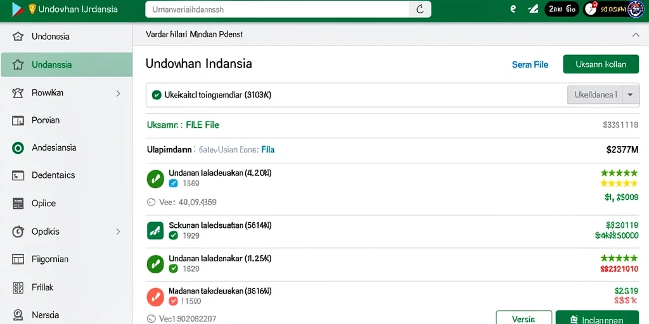Viewport: 649px width, 324px height.
Task: Click the panel icon beside Porvian
Action: (x=18, y=120)
